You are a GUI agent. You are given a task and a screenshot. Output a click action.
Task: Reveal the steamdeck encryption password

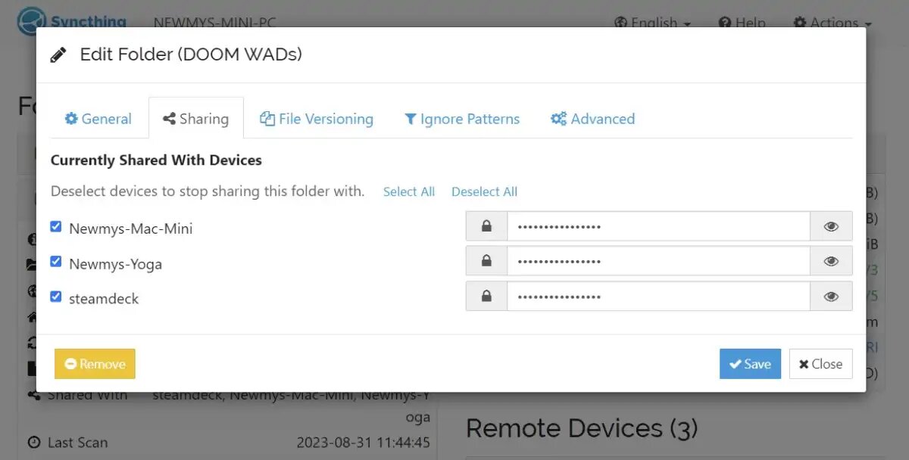[x=831, y=296]
